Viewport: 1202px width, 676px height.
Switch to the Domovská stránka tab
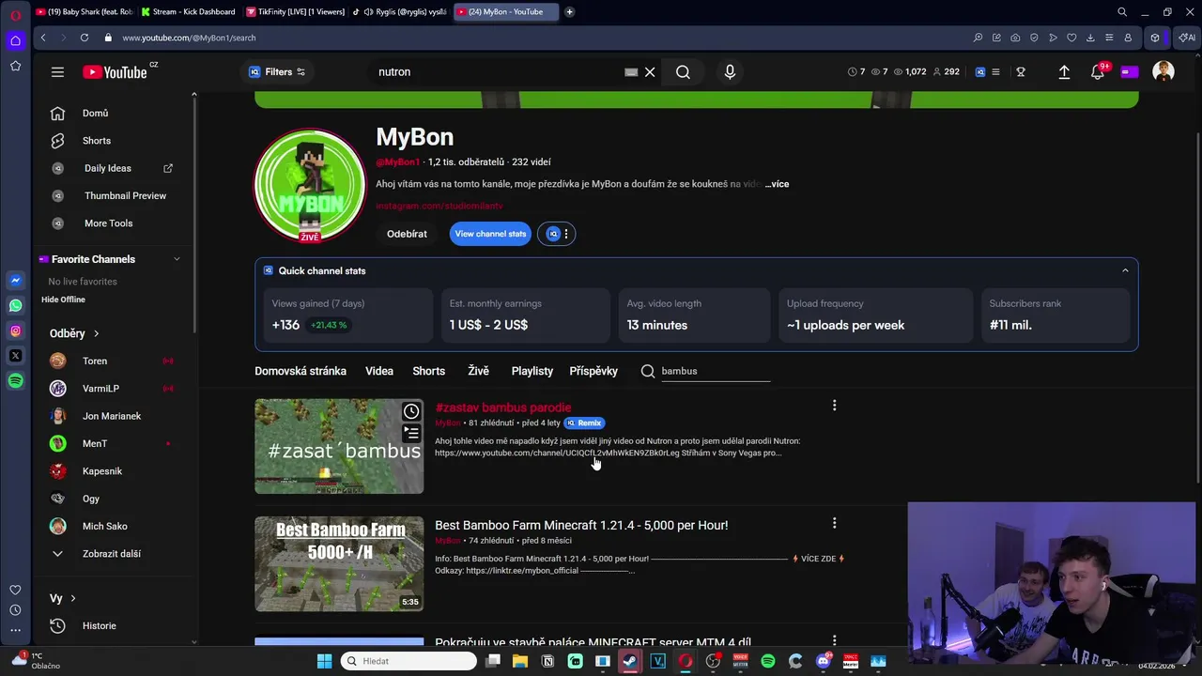300,371
